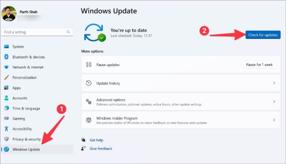Image resolution: width=286 pixels, height=164 pixels.
Task: Open Windows Insider Program via its chevron
Action: [274, 120]
